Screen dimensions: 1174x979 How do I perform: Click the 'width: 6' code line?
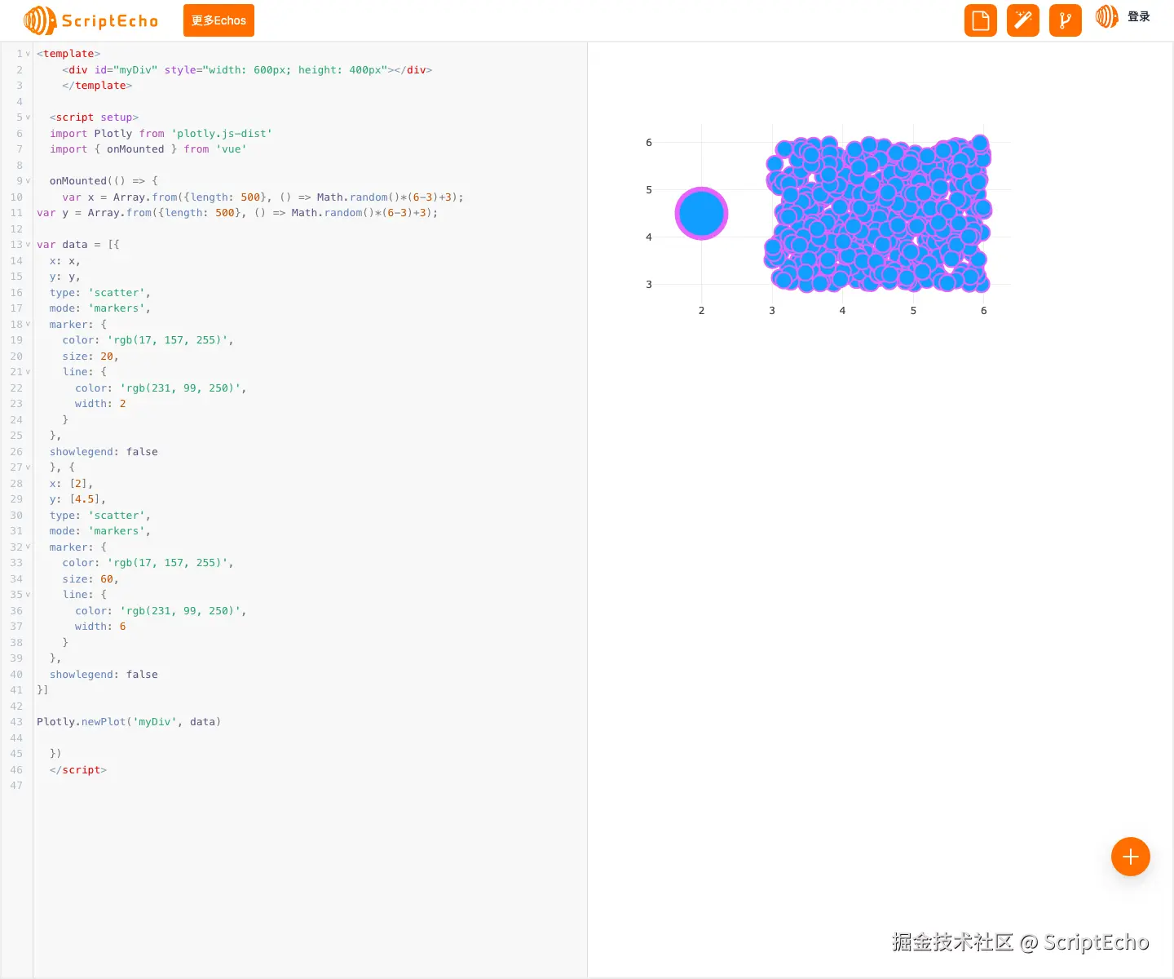point(100,627)
